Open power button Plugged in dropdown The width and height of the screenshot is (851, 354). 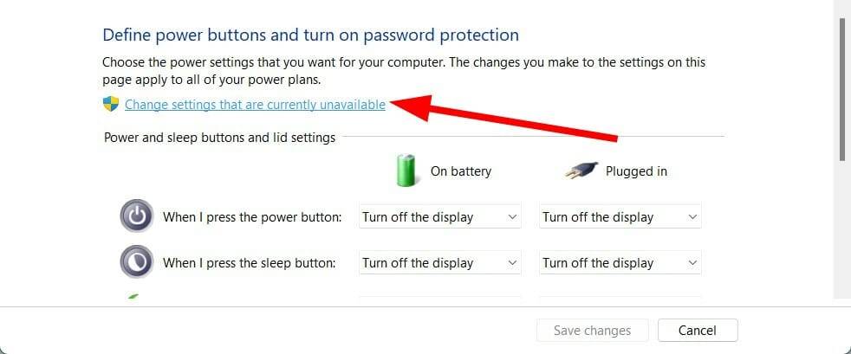click(620, 216)
